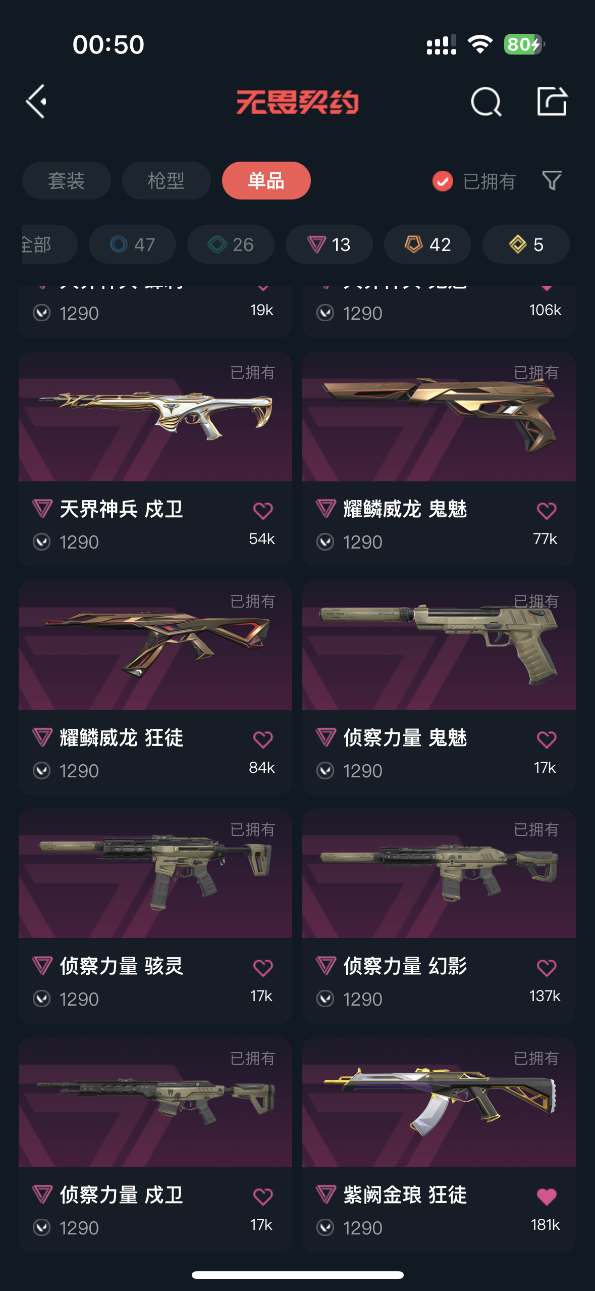Favorite 耀鳞威龙 狂徒 heart icon

[x=263, y=739]
